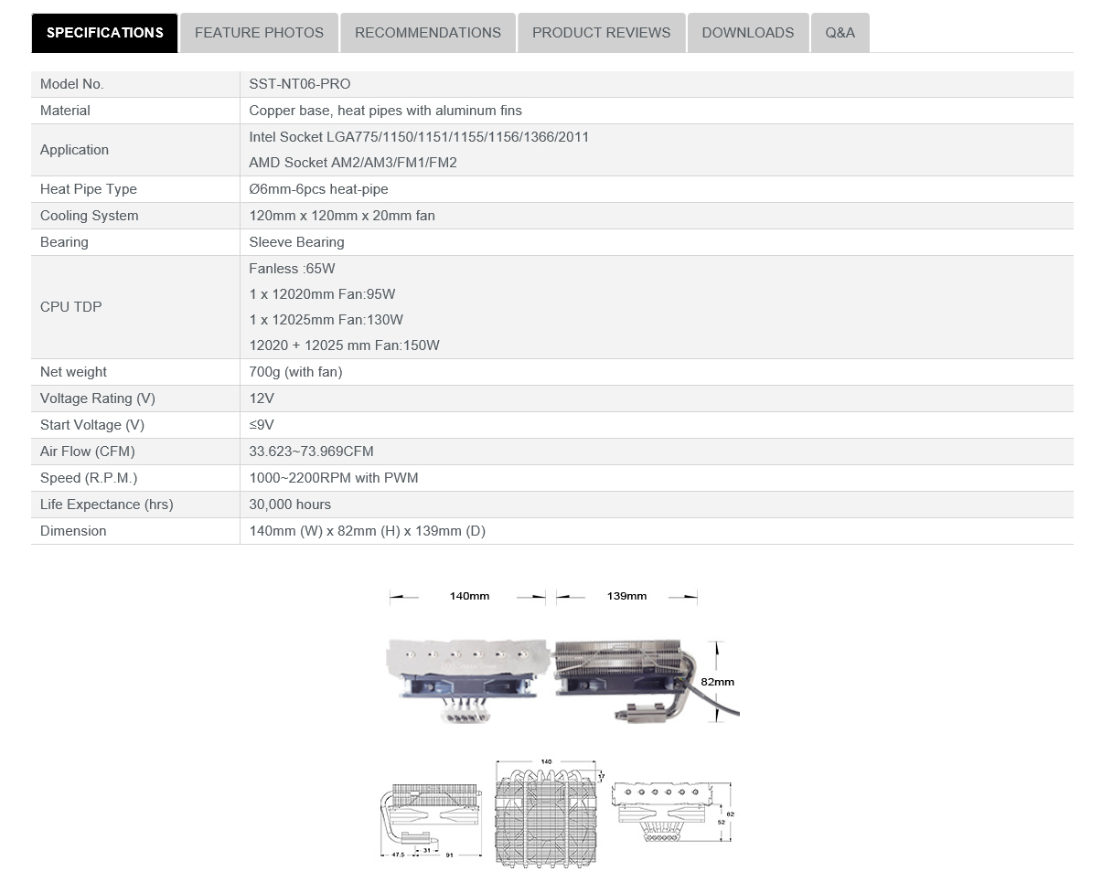Viewport: 1102px width, 882px height.
Task: Click the Dimension row label
Action: pos(73,531)
